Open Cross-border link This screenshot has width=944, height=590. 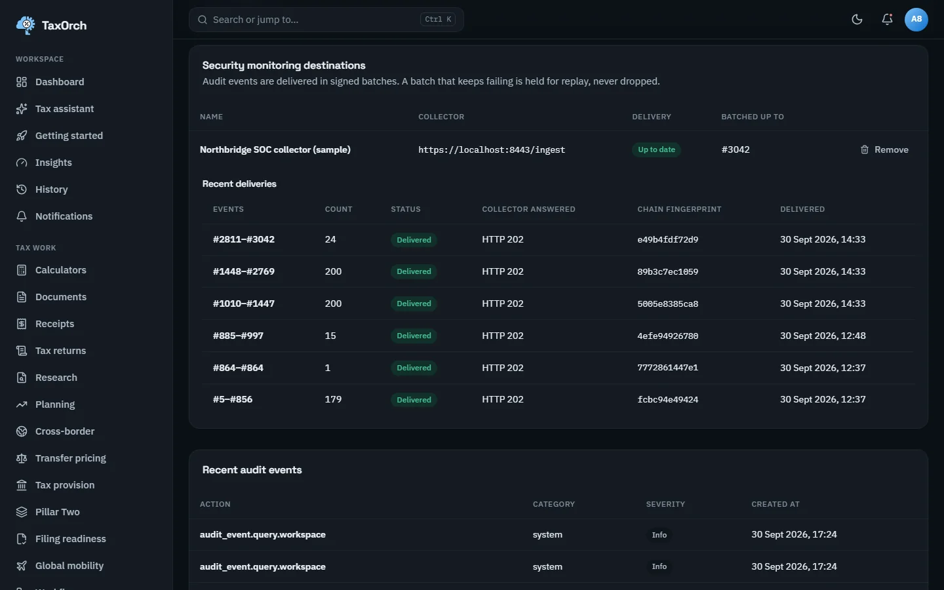[87, 431]
